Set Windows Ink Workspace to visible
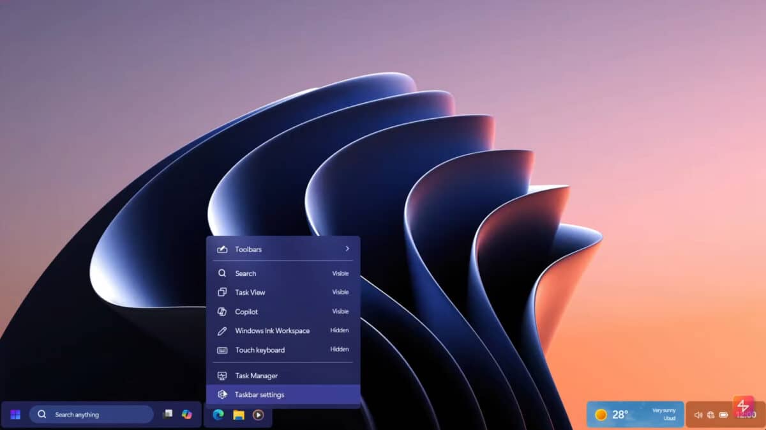 pos(283,330)
